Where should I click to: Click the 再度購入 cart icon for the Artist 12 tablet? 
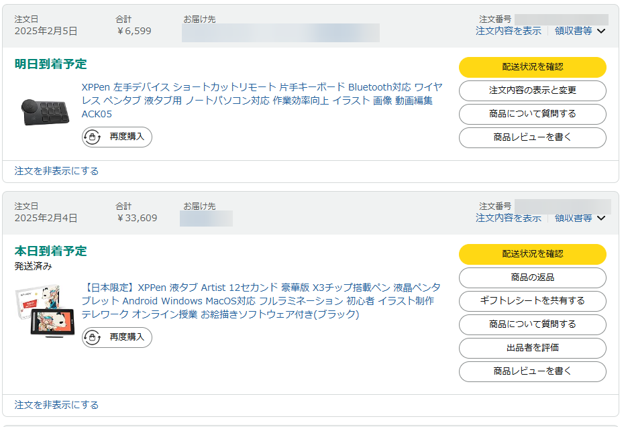[x=92, y=337]
